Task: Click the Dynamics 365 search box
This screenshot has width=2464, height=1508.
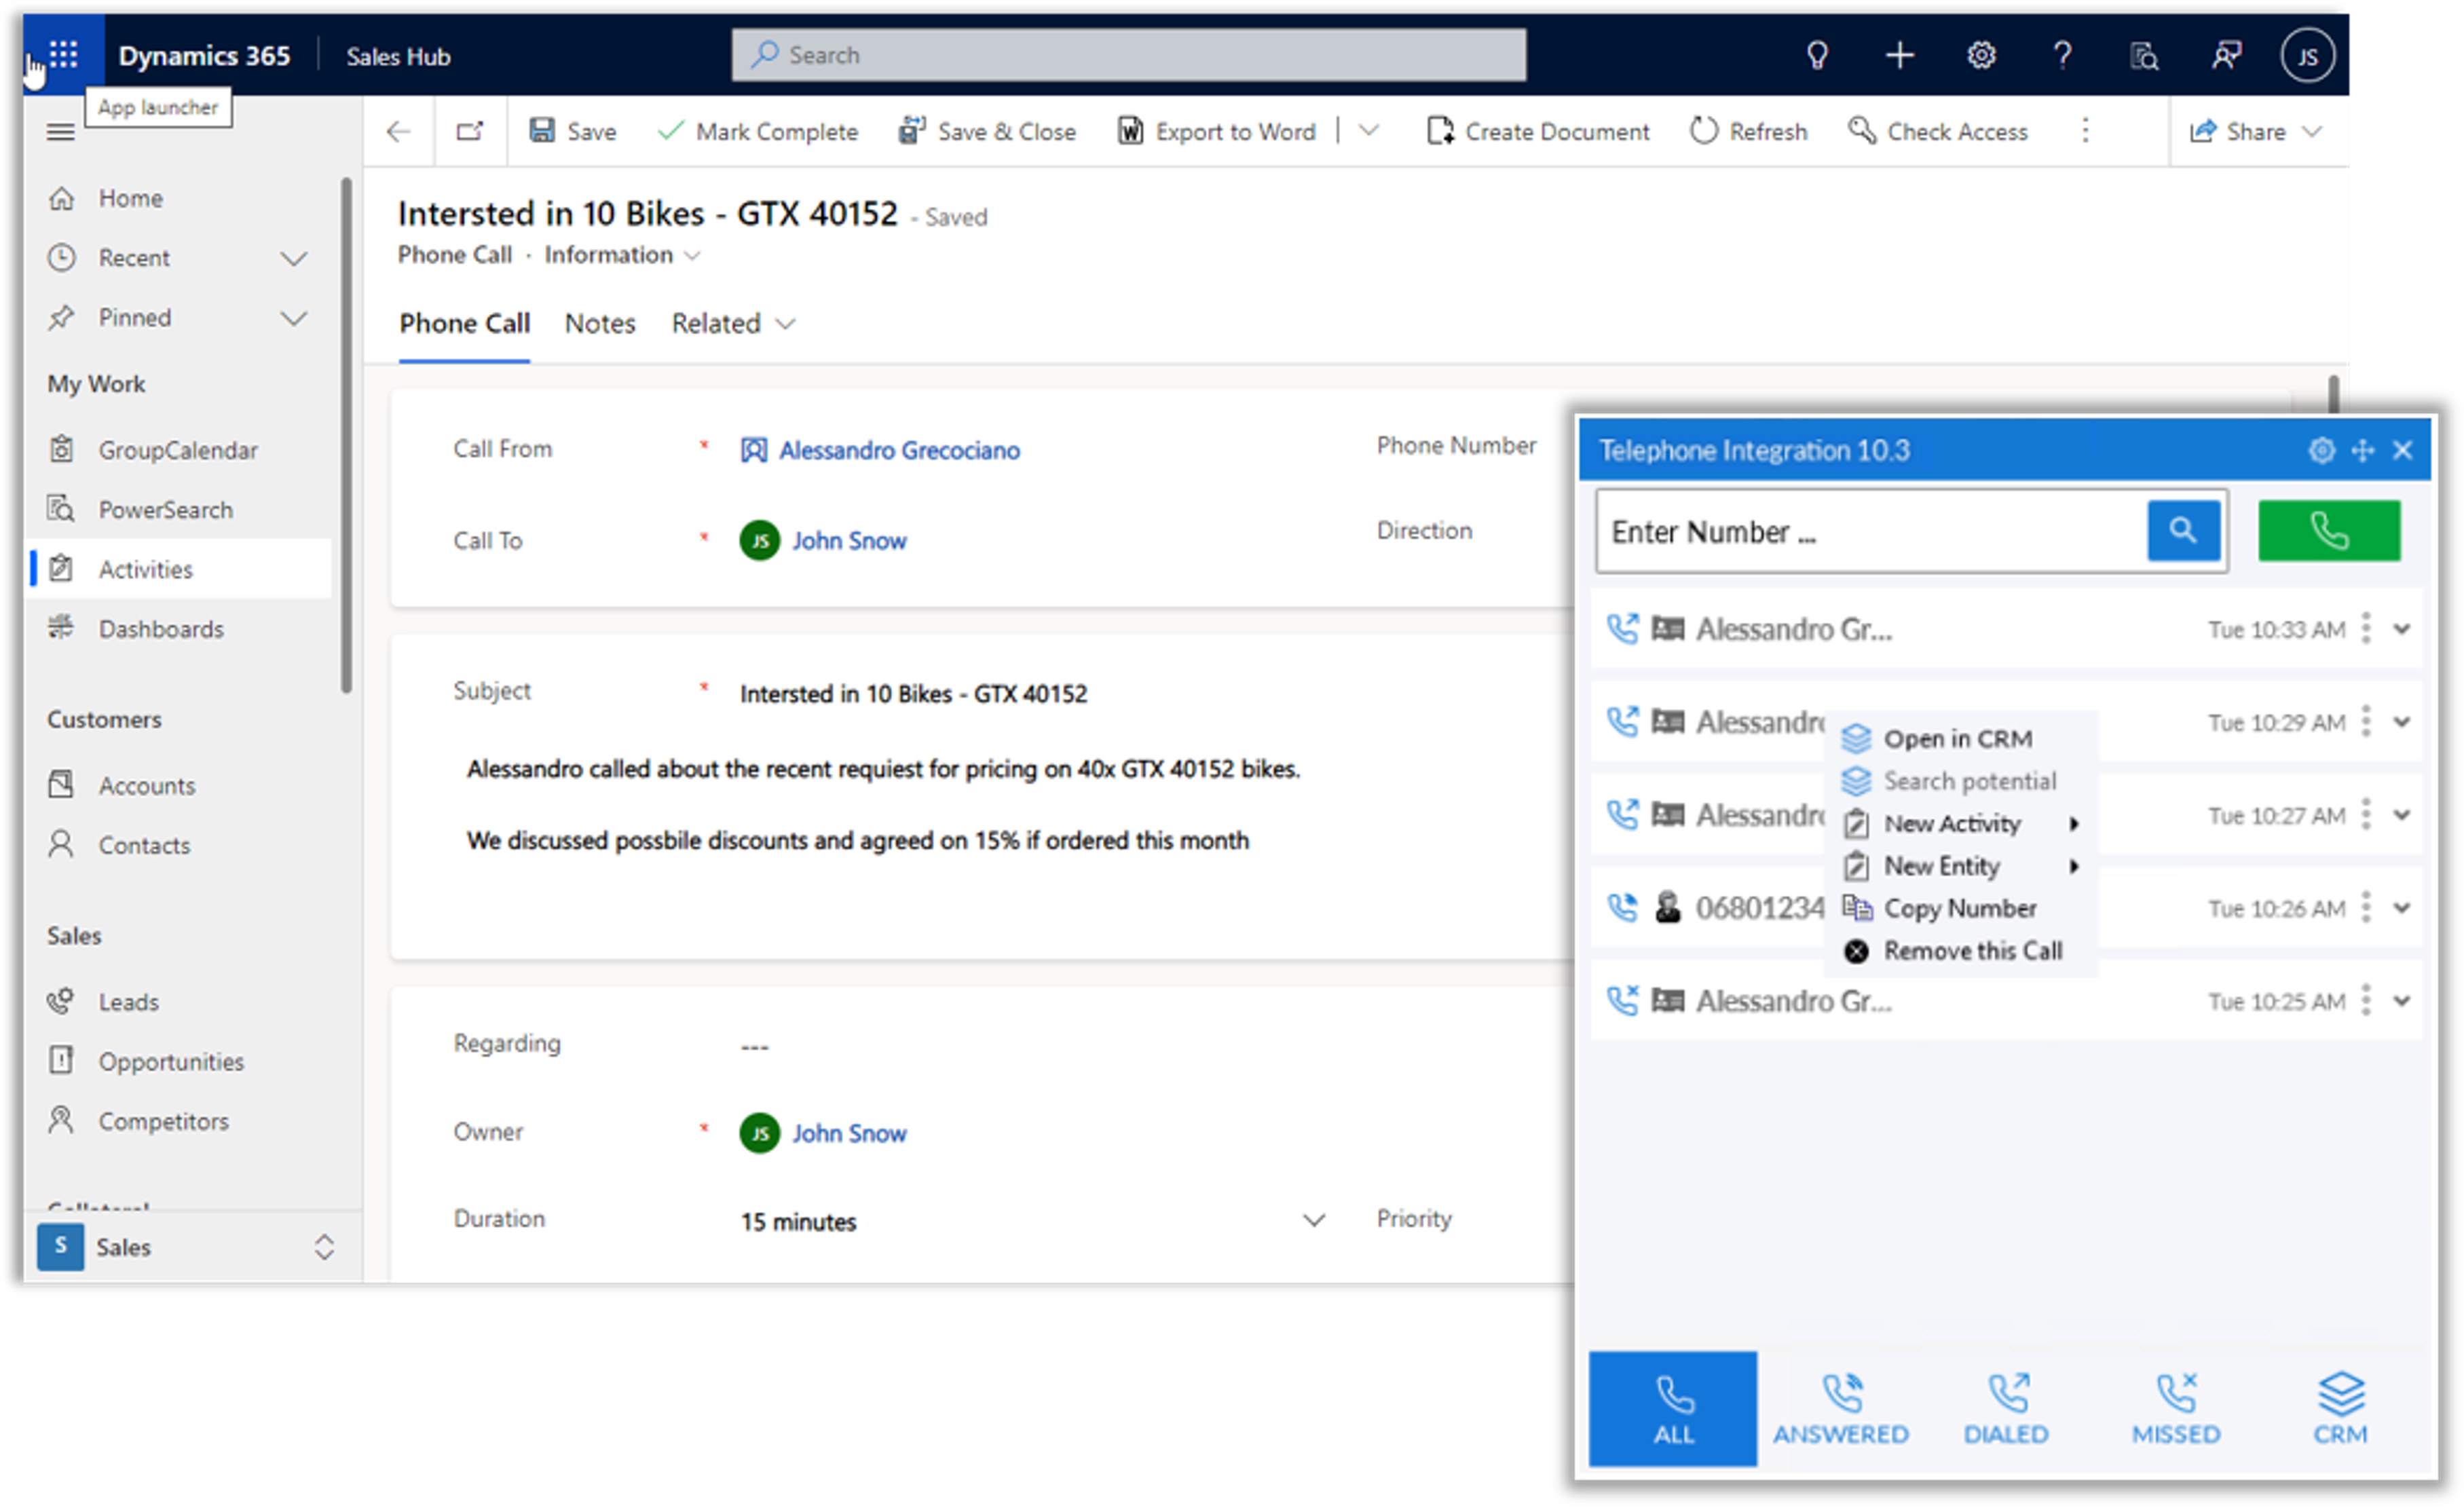Action: pyautogui.click(x=1128, y=55)
